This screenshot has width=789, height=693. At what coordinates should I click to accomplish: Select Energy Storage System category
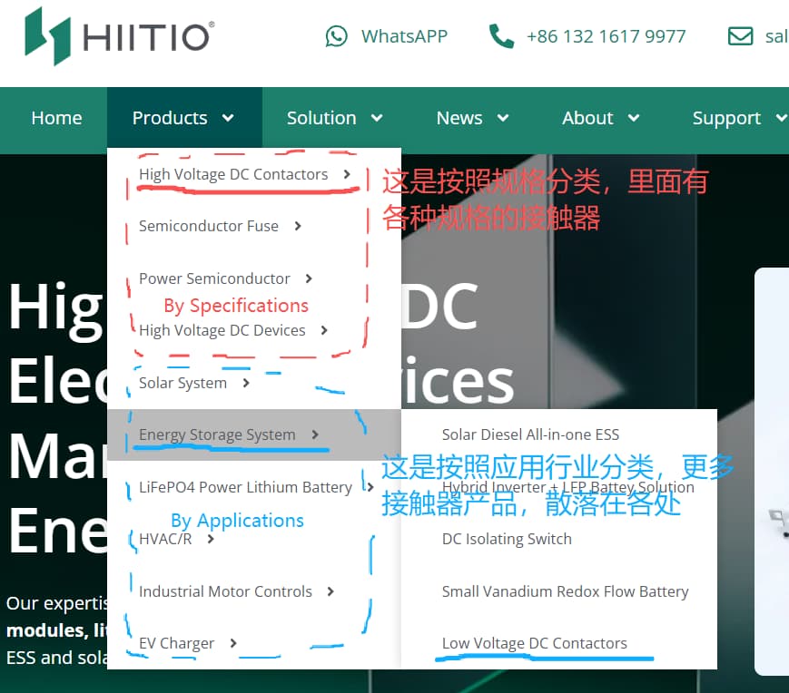click(x=217, y=434)
